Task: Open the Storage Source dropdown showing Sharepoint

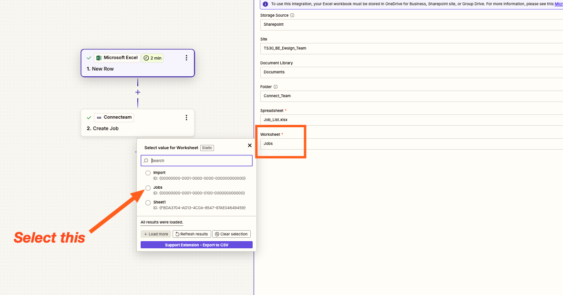Action: coord(411,24)
